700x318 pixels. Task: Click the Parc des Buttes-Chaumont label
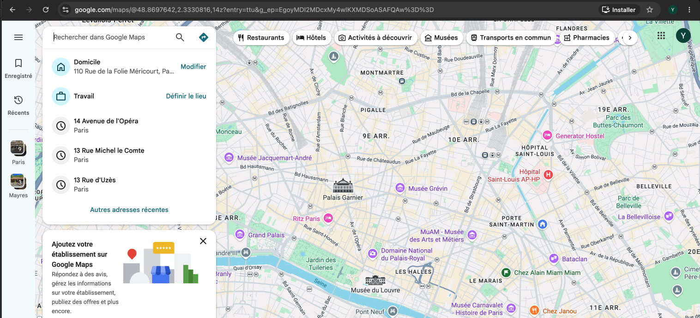618,122
